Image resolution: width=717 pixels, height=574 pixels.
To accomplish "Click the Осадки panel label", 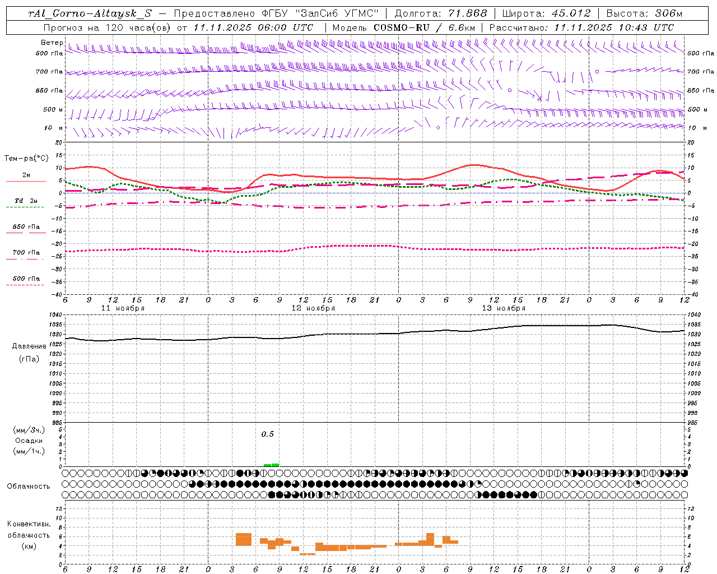I will click(x=29, y=441).
